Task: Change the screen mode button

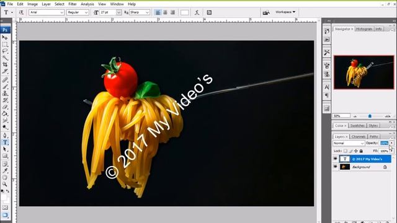Action: pyautogui.click(x=5, y=215)
